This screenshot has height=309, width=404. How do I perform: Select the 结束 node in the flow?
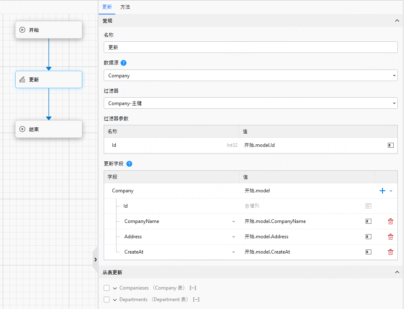click(x=49, y=129)
